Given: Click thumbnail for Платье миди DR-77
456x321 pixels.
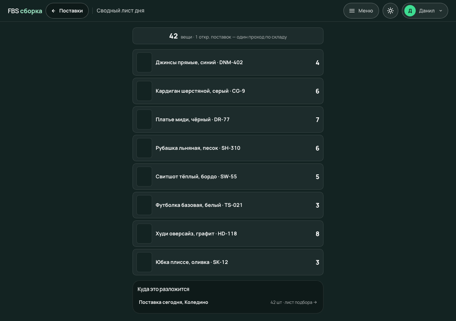Looking at the screenshot, I should (144, 119).
